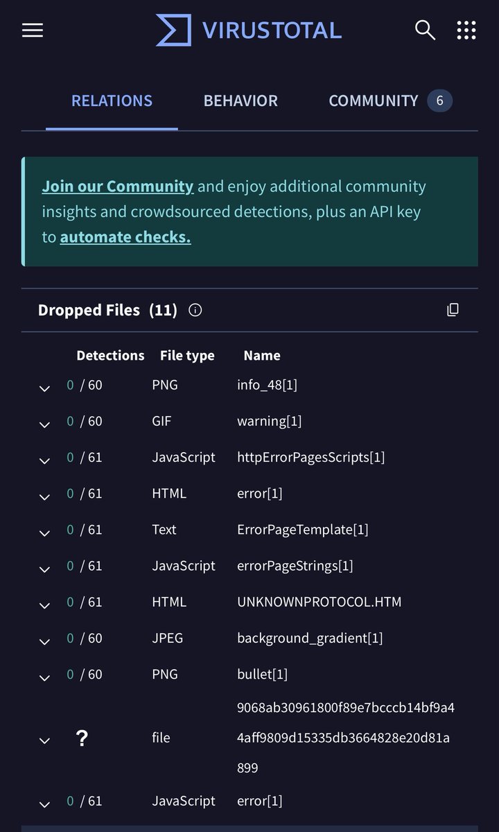Copy dropped files list icon
The width and height of the screenshot is (499, 832).
[453, 310]
